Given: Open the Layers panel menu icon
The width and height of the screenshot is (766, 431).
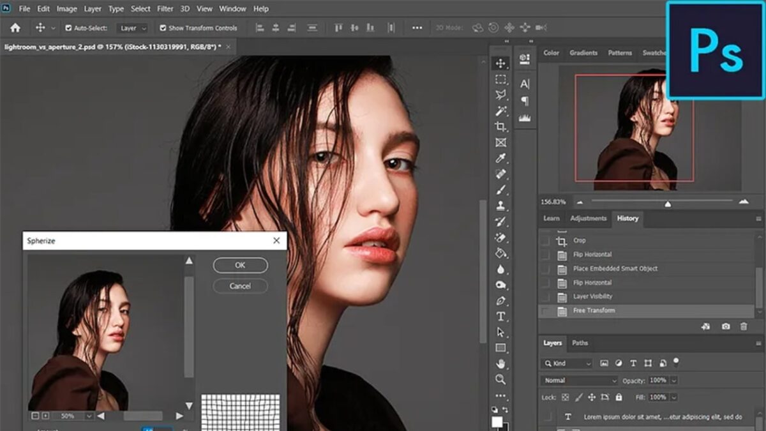Looking at the screenshot, I should (x=758, y=343).
